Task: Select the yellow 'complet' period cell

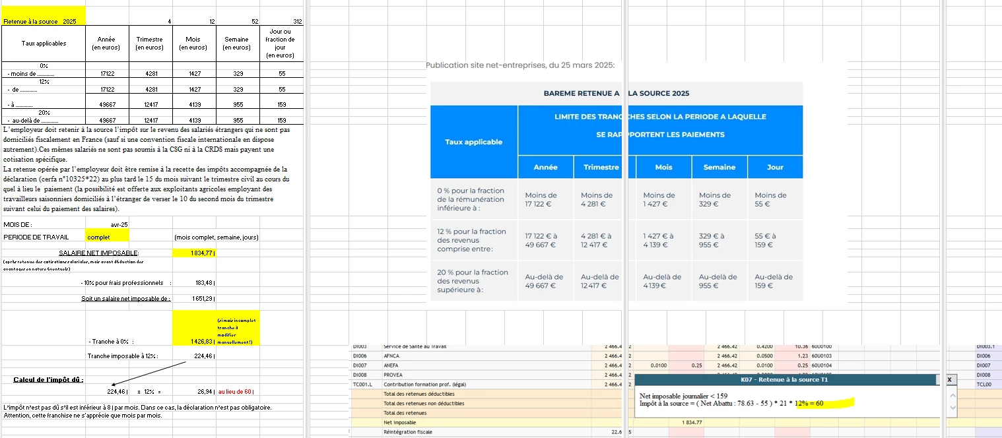Action: pos(108,237)
